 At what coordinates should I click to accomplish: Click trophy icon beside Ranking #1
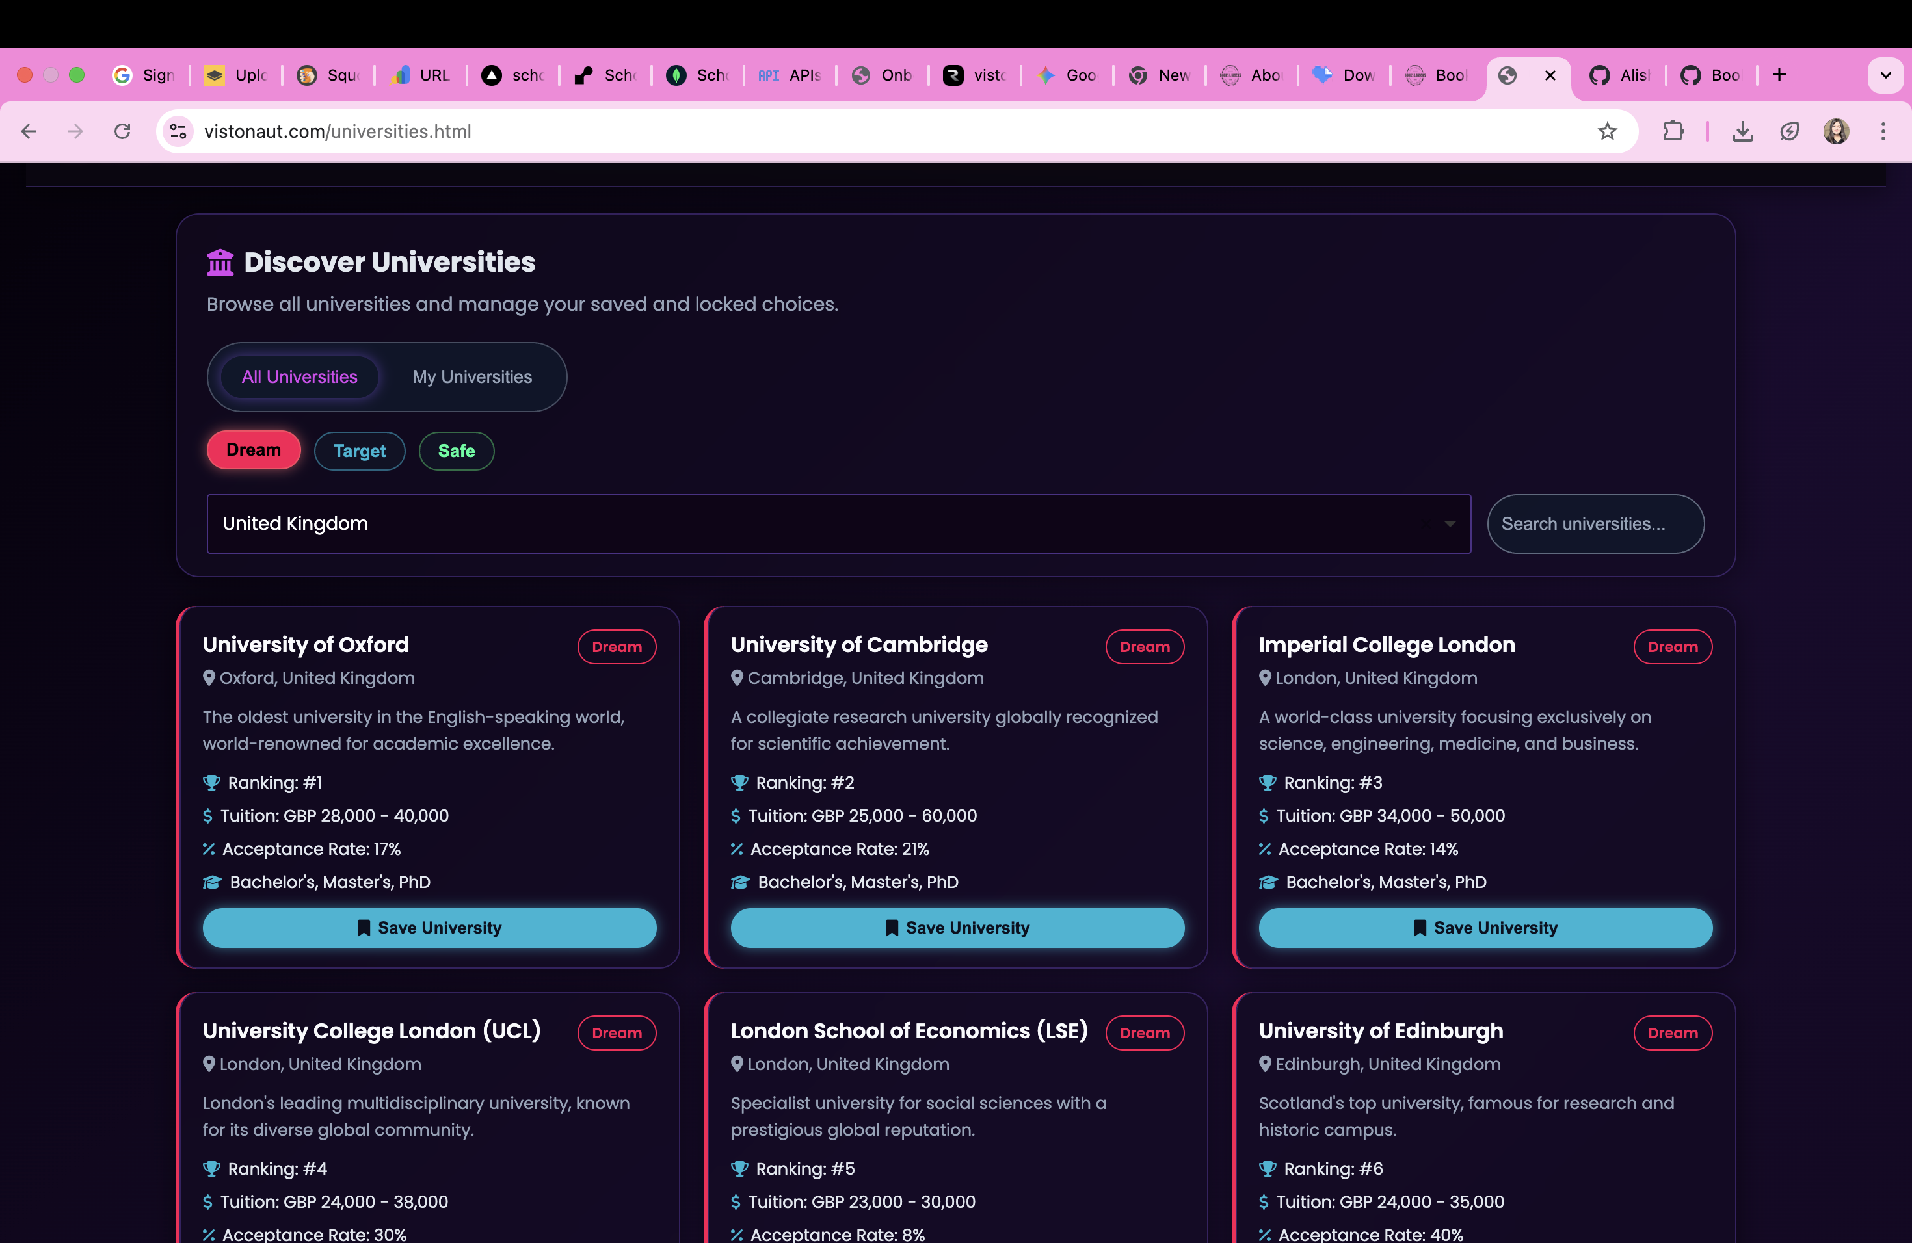coord(211,782)
